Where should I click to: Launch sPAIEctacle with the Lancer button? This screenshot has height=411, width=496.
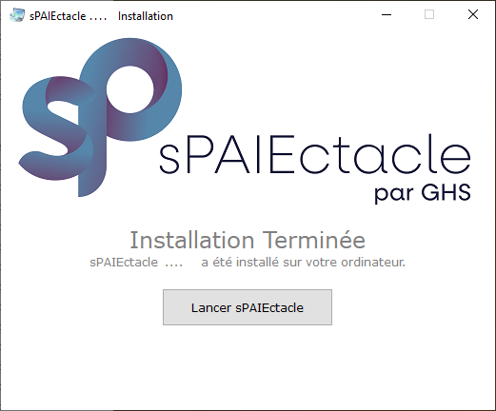[x=248, y=307]
